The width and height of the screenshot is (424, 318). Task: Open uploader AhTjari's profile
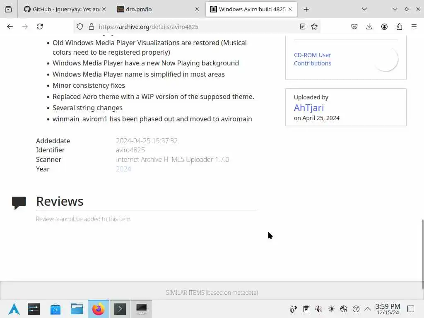tap(309, 108)
